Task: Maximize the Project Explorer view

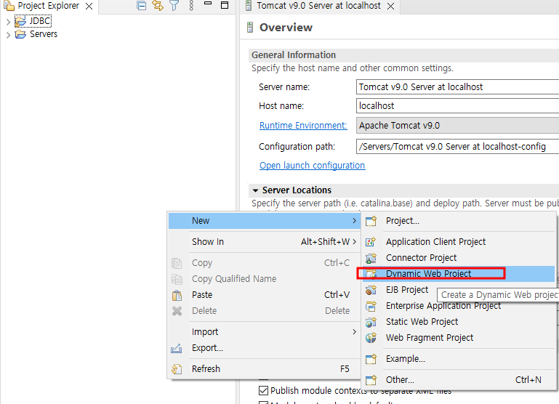Action: (x=225, y=5)
